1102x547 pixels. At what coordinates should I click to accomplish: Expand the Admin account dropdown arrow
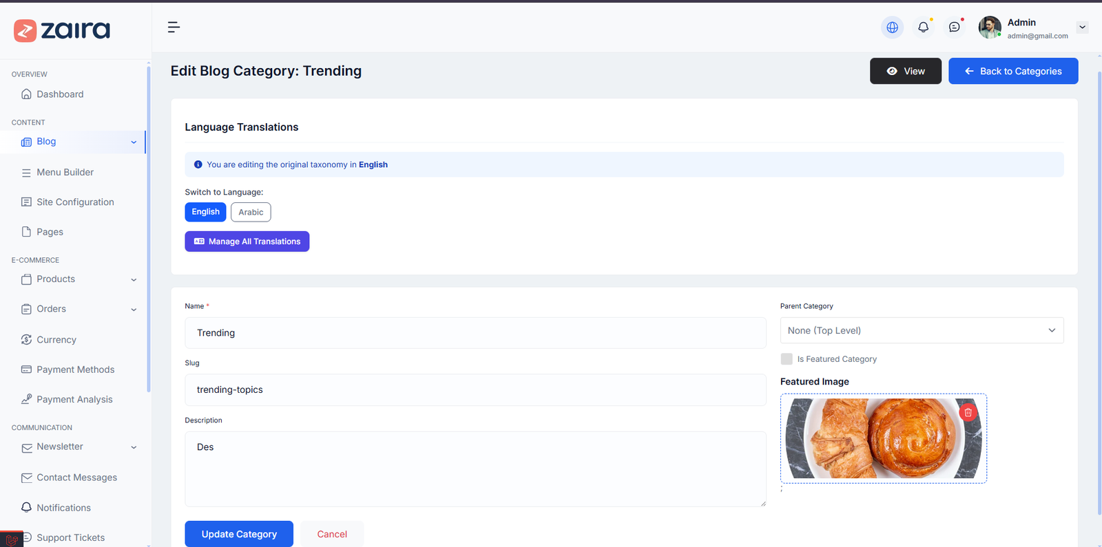[x=1082, y=28]
